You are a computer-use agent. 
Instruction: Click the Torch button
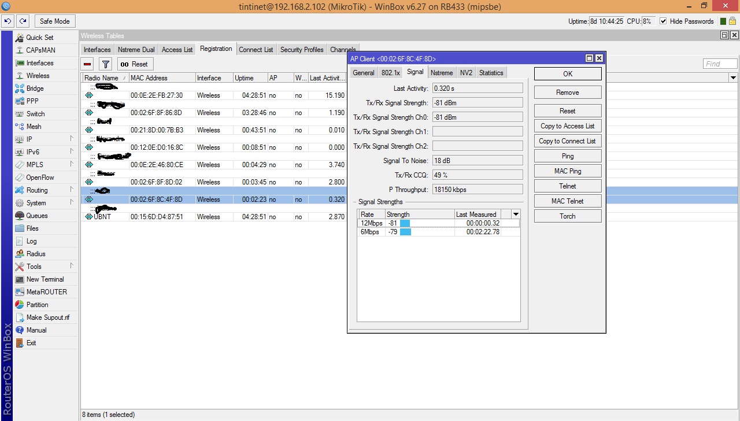568,216
